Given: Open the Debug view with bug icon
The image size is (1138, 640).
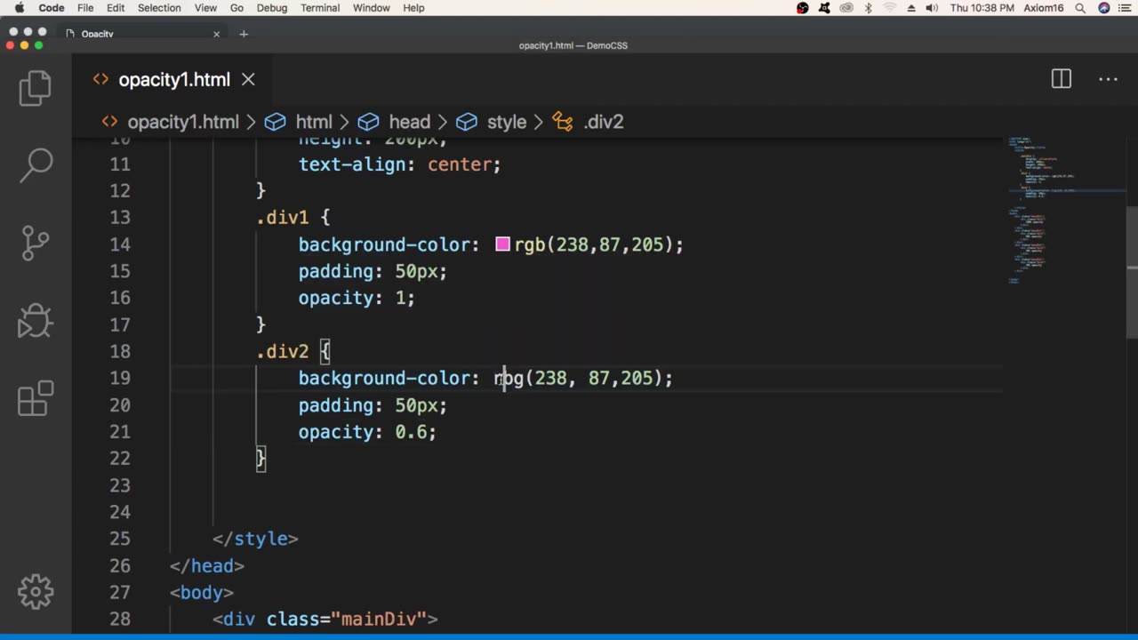Looking at the screenshot, I should pos(36,321).
